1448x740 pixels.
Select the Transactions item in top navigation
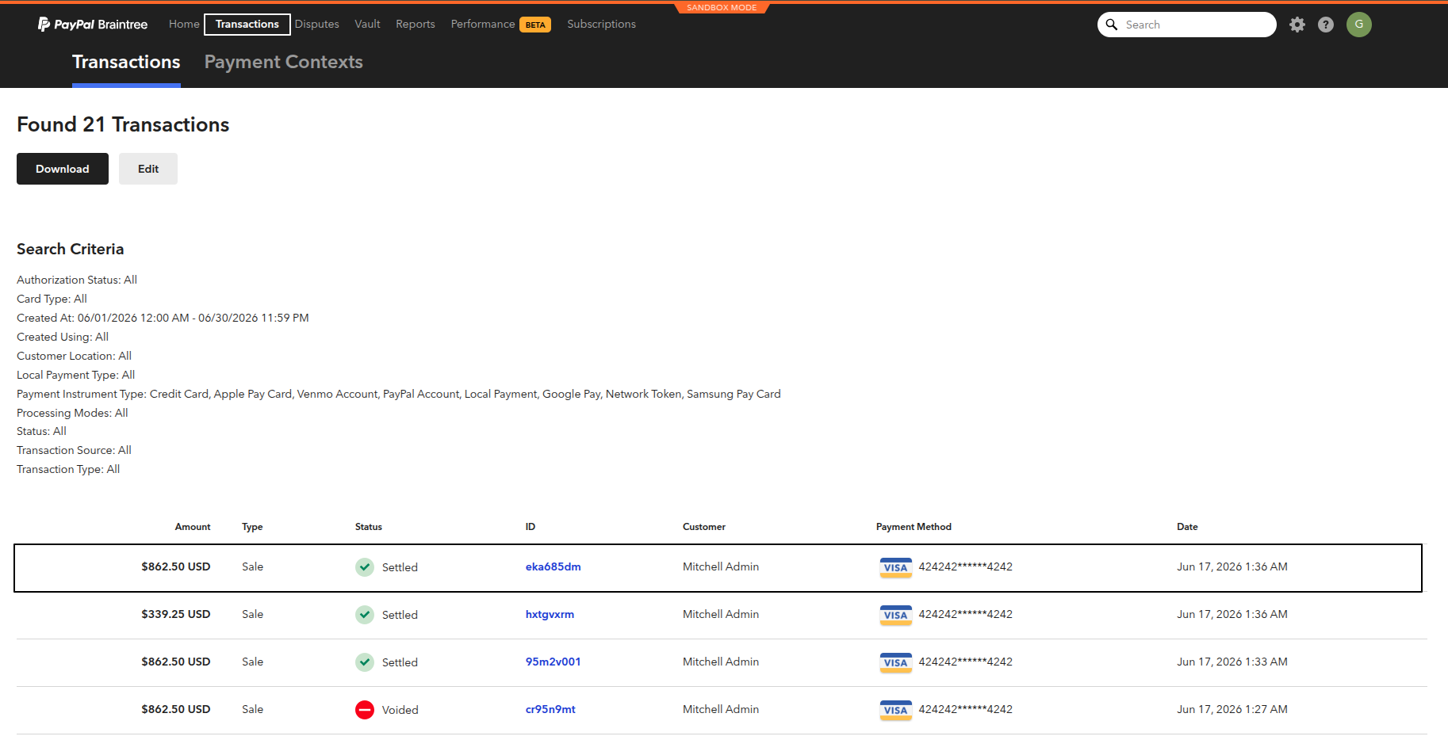tap(247, 25)
